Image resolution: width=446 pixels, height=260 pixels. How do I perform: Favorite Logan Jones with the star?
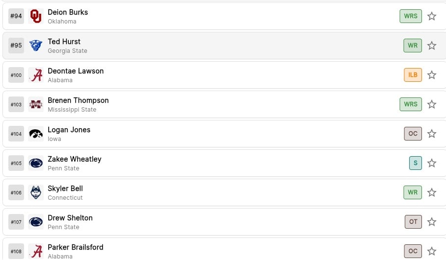432,134
